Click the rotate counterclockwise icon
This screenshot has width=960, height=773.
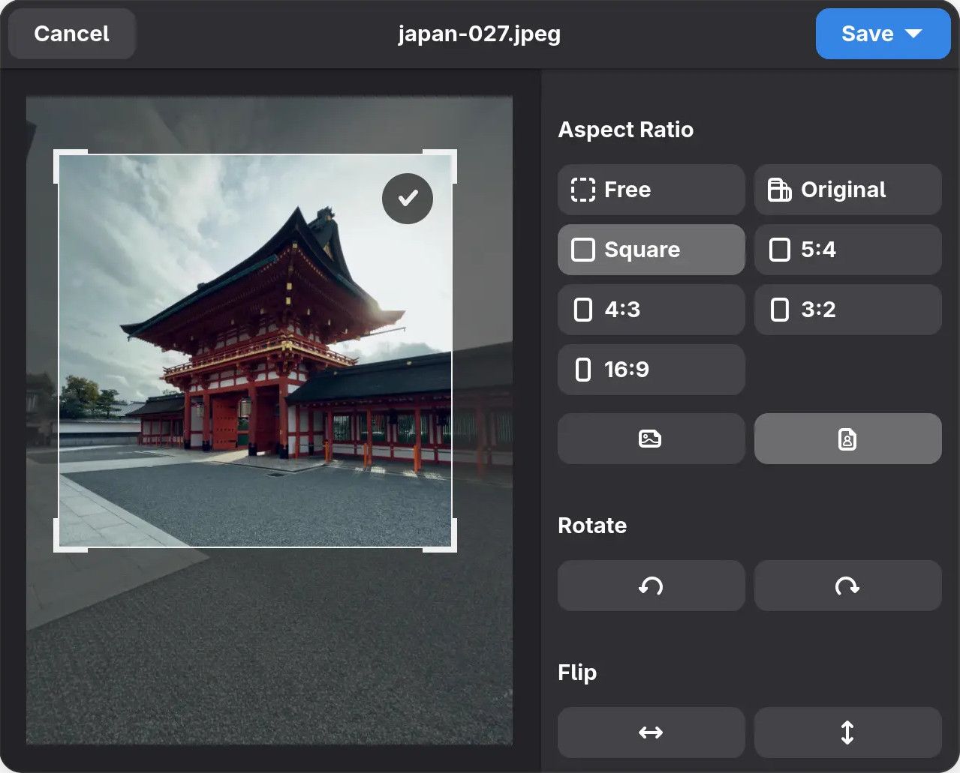[x=651, y=586]
